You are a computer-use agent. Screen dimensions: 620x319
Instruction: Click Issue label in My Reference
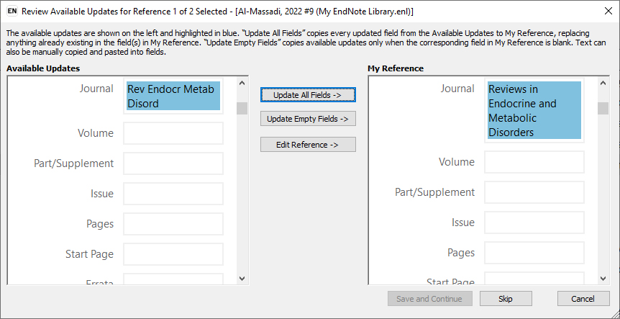[463, 223]
